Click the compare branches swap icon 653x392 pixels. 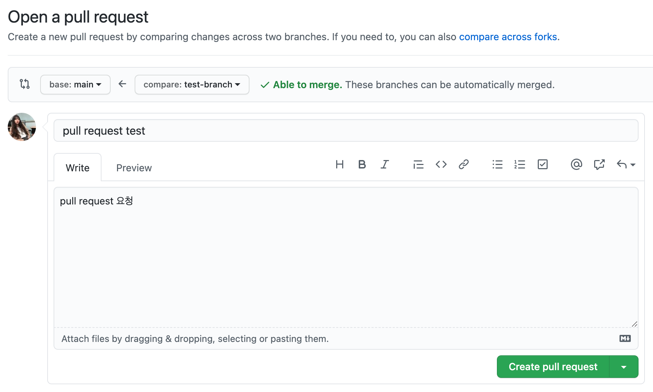pyautogui.click(x=25, y=84)
